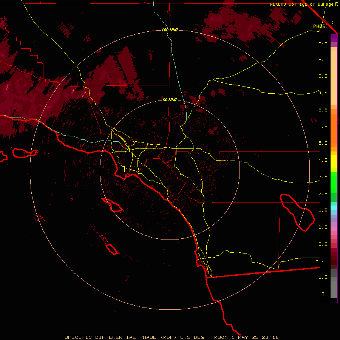Click the 100 NMI range ring label

point(170,30)
